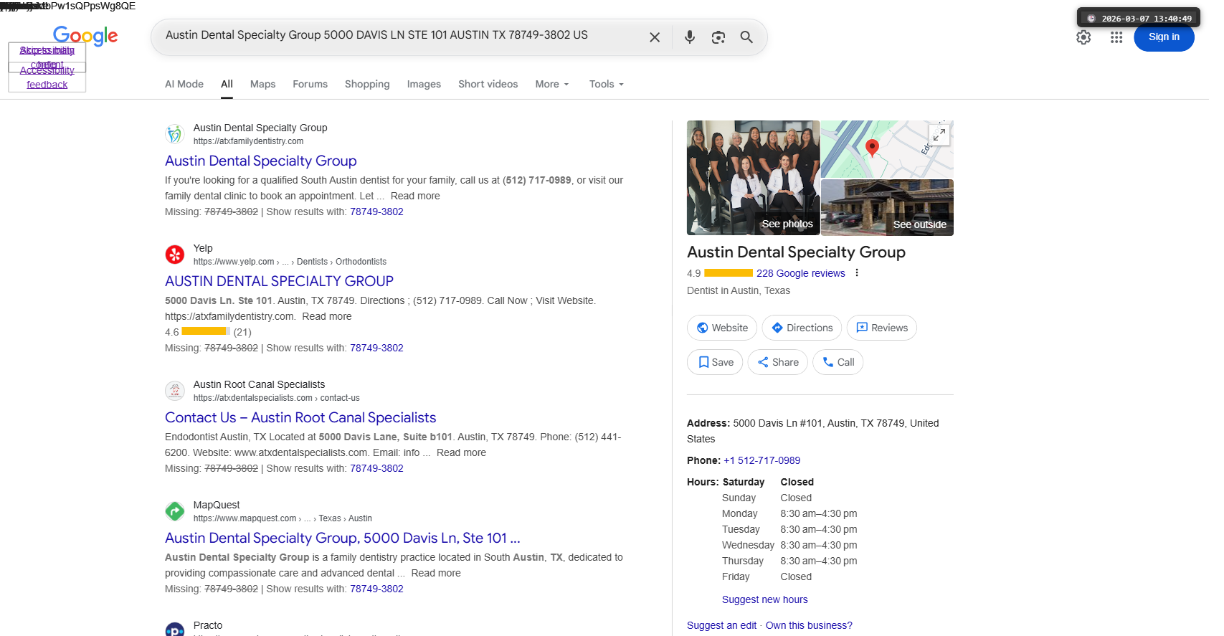Click the Austin Root Canal Specialists favicon

pyautogui.click(x=175, y=391)
